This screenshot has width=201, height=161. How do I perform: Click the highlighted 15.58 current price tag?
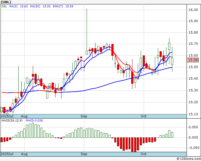(193, 60)
